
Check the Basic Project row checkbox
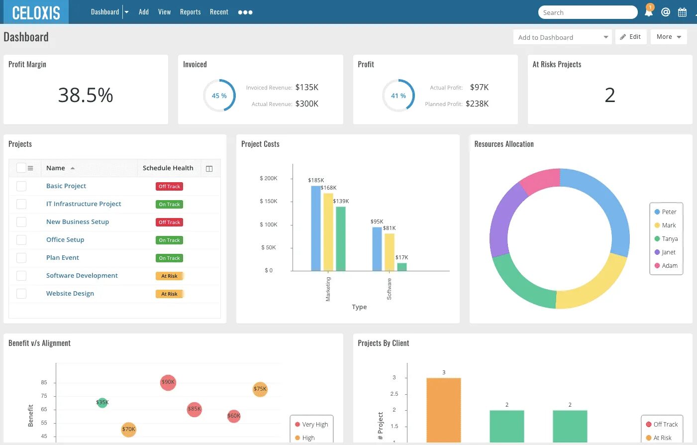tap(21, 186)
